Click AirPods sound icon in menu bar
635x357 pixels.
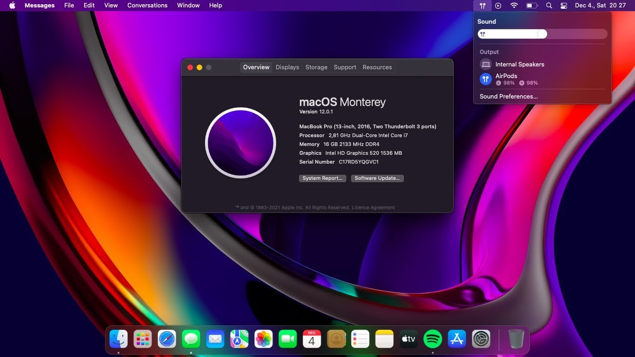(483, 6)
